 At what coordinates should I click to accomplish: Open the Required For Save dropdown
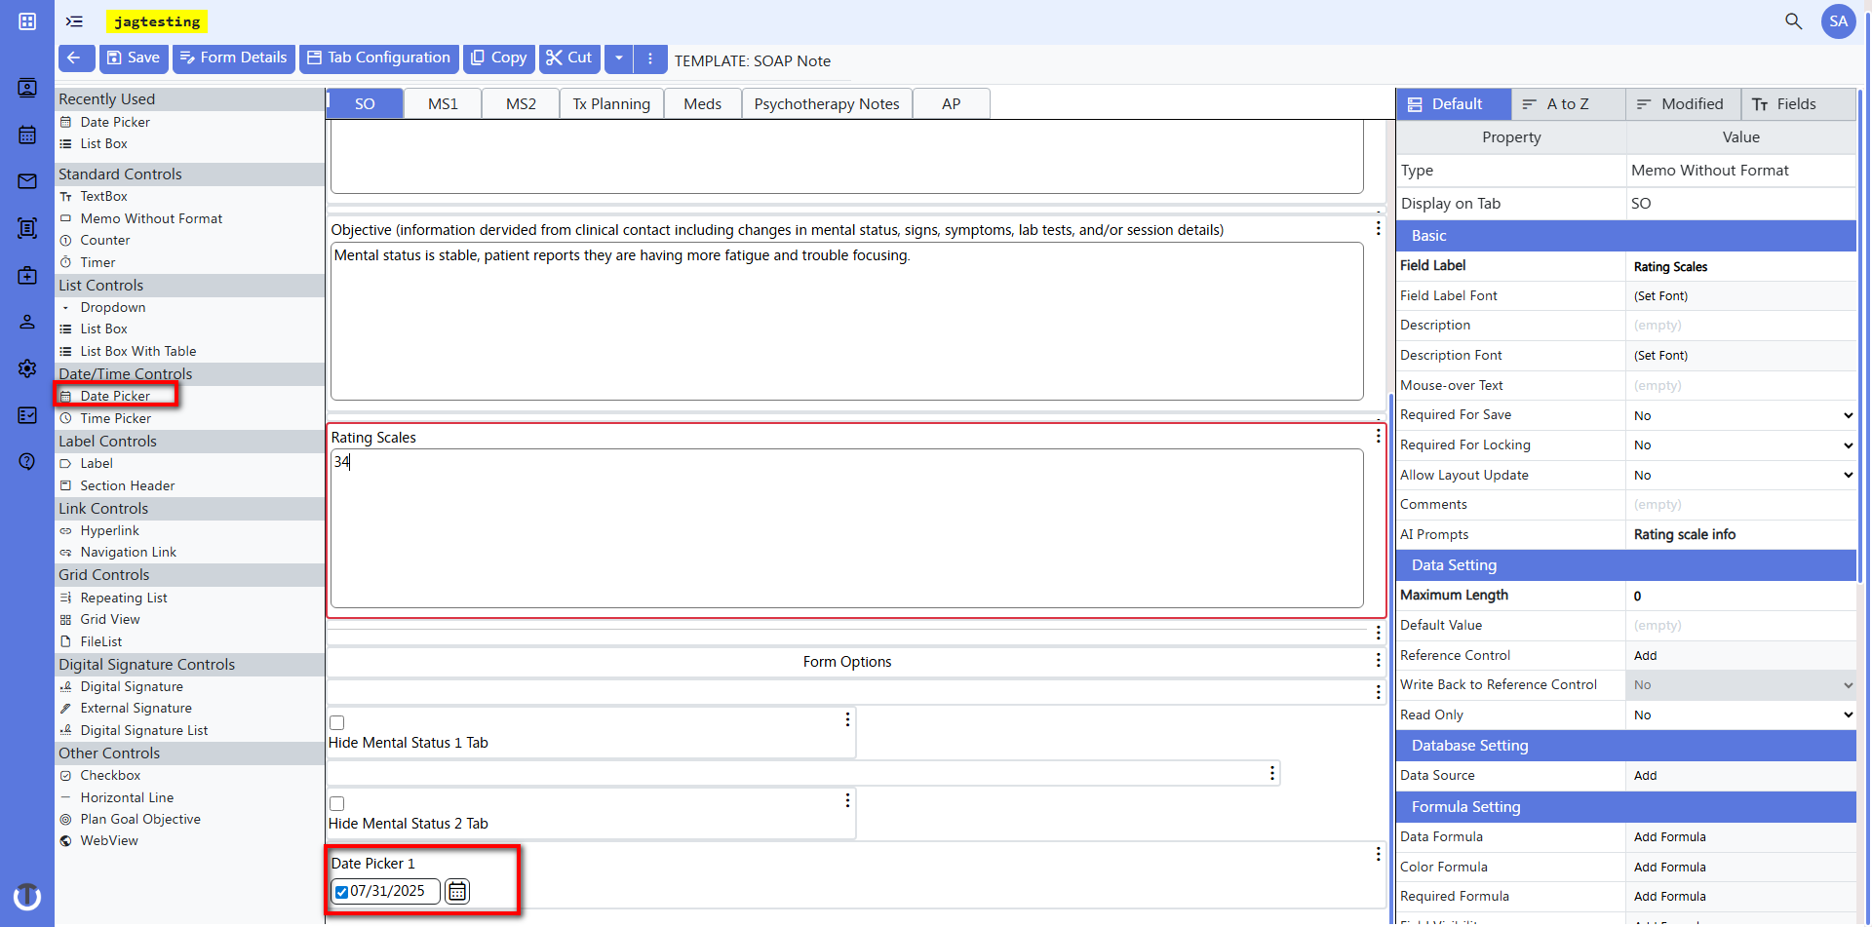tap(1848, 415)
